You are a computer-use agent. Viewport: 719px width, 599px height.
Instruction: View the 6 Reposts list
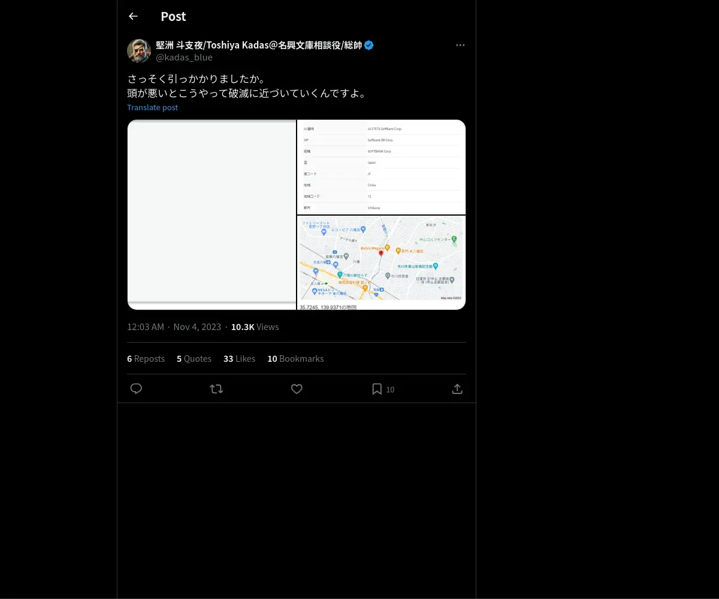click(x=146, y=358)
